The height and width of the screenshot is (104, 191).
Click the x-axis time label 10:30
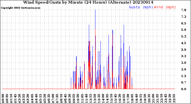click(x=78, y=98)
